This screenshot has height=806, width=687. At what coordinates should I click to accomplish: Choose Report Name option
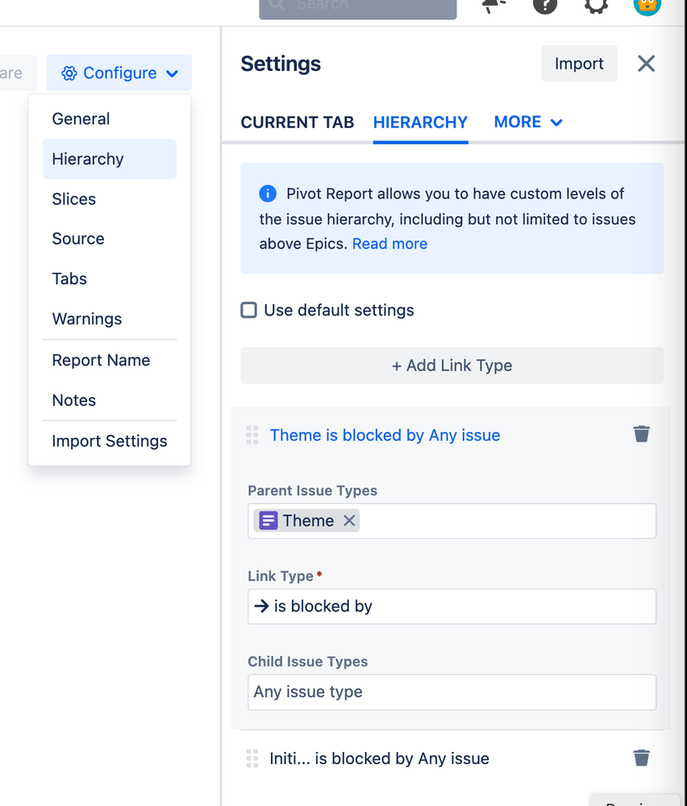[110, 361]
